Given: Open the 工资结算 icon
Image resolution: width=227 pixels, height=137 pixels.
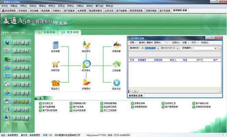Looking at the screenshot, I should coord(117,65).
